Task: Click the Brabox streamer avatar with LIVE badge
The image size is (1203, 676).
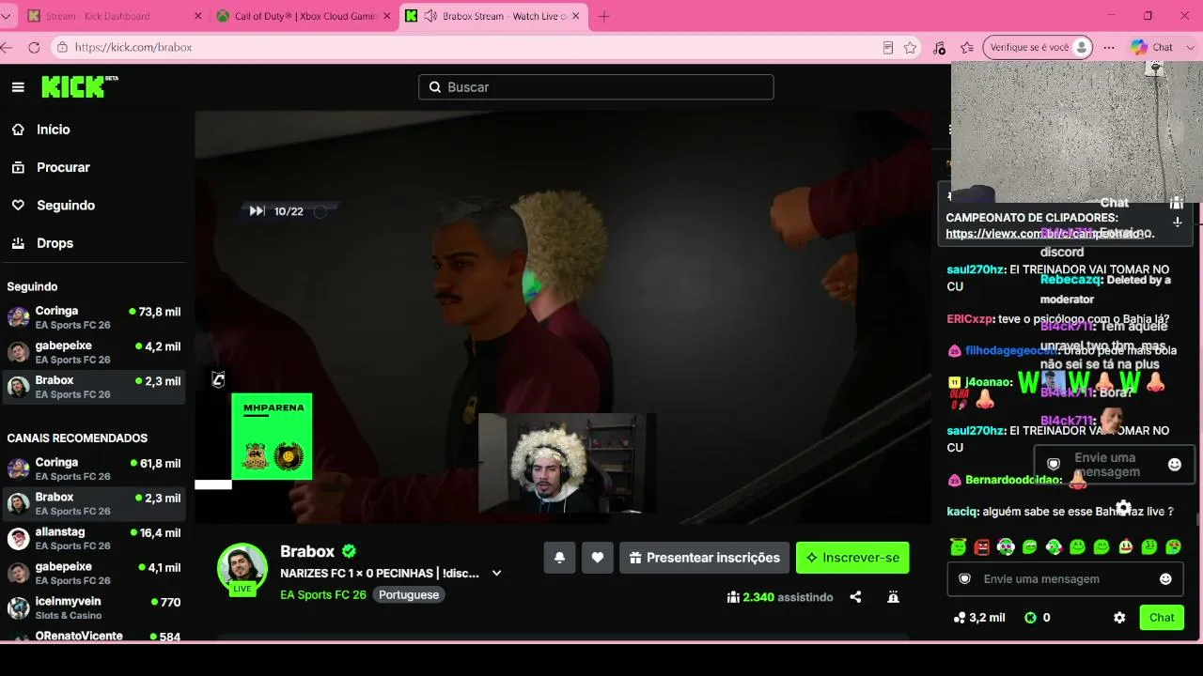Action: click(242, 568)
